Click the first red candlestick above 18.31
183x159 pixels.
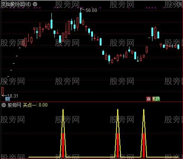(3, 91)
